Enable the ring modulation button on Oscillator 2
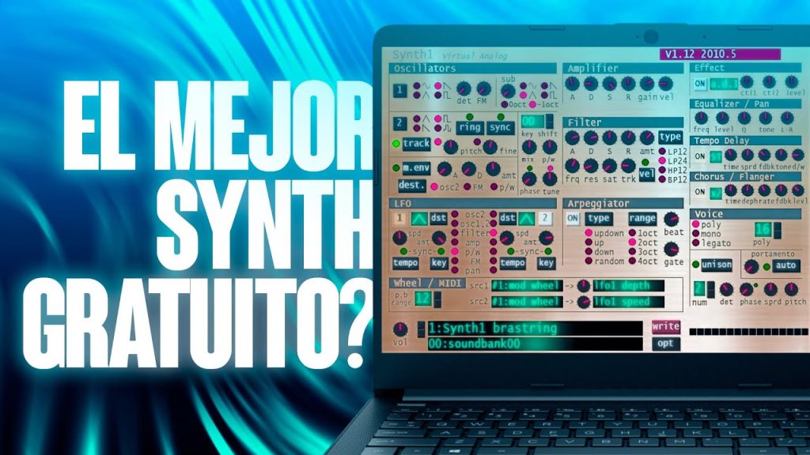Image resolution: width=810 pixels, height=455 pixels. tap(470, 127)
